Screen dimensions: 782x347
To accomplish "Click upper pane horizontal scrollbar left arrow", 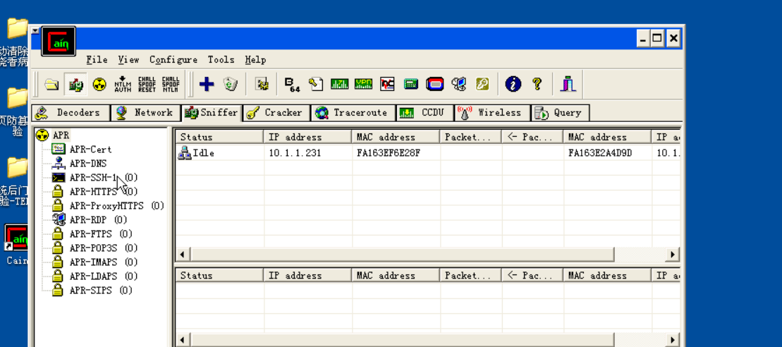I will (x=183, y=255).
